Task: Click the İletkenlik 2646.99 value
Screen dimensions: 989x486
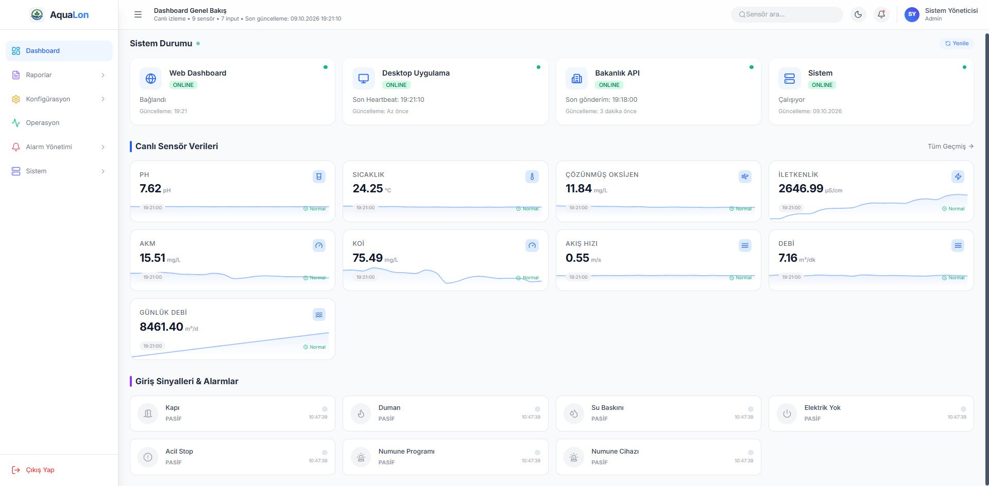Action: pyautogui.click(x=800, y=189)
